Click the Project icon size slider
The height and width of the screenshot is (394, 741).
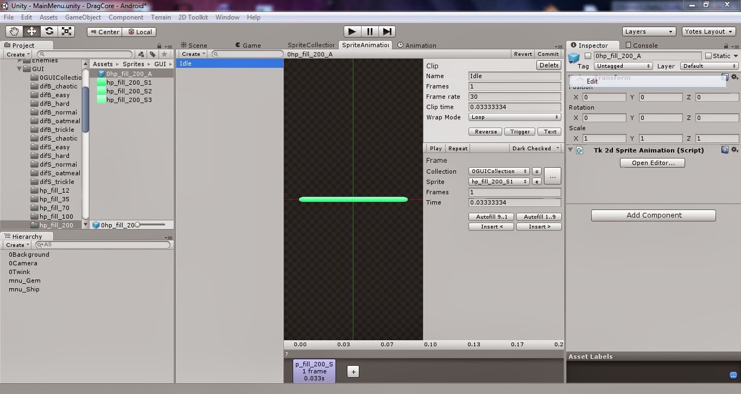coord(150,225)
